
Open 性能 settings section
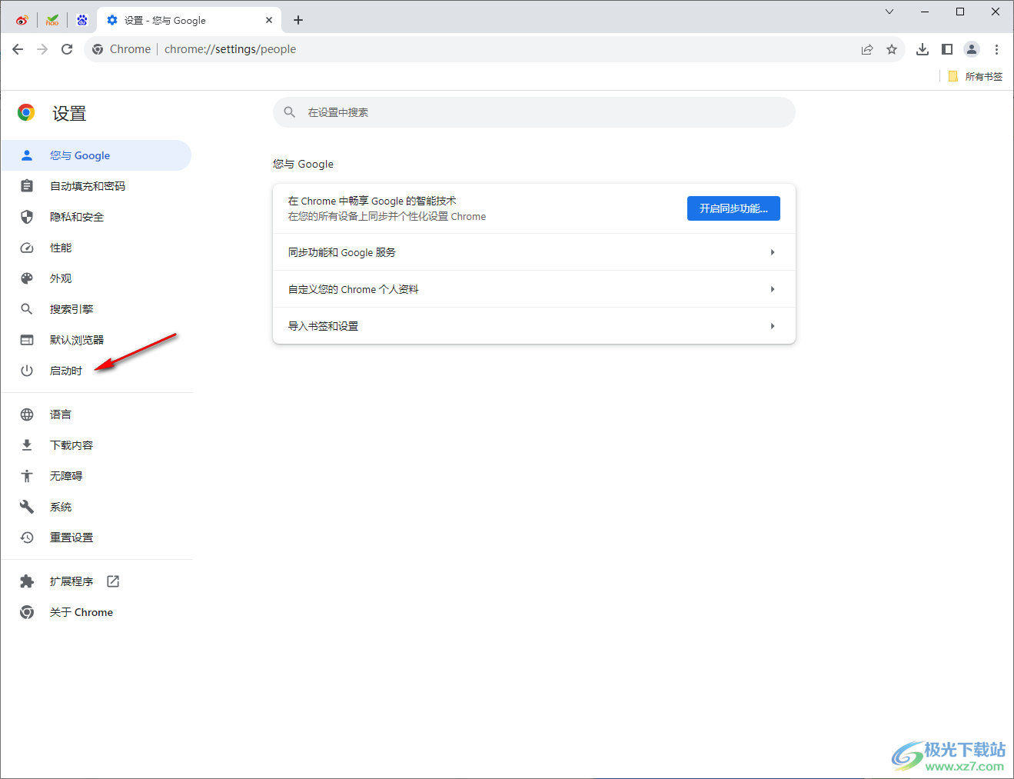tap(96, 248)
